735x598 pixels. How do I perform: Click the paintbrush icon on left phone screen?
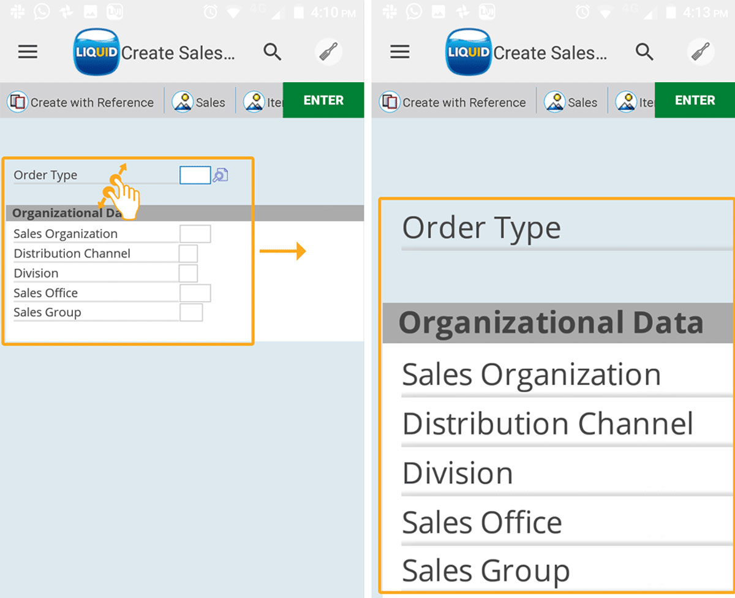tap(329, 53)
